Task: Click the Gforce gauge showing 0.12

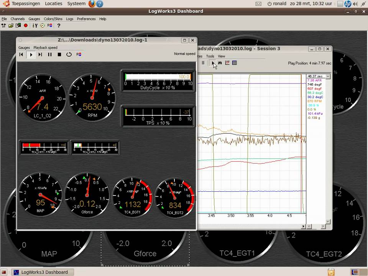Action: [87, 195]
